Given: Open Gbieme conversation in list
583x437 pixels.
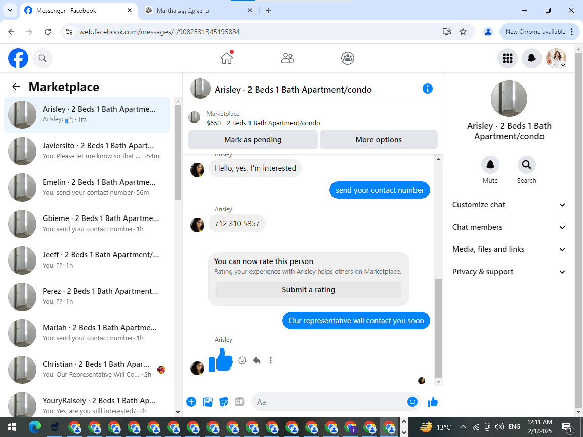Looking at the screenshot, I should 87,224.
